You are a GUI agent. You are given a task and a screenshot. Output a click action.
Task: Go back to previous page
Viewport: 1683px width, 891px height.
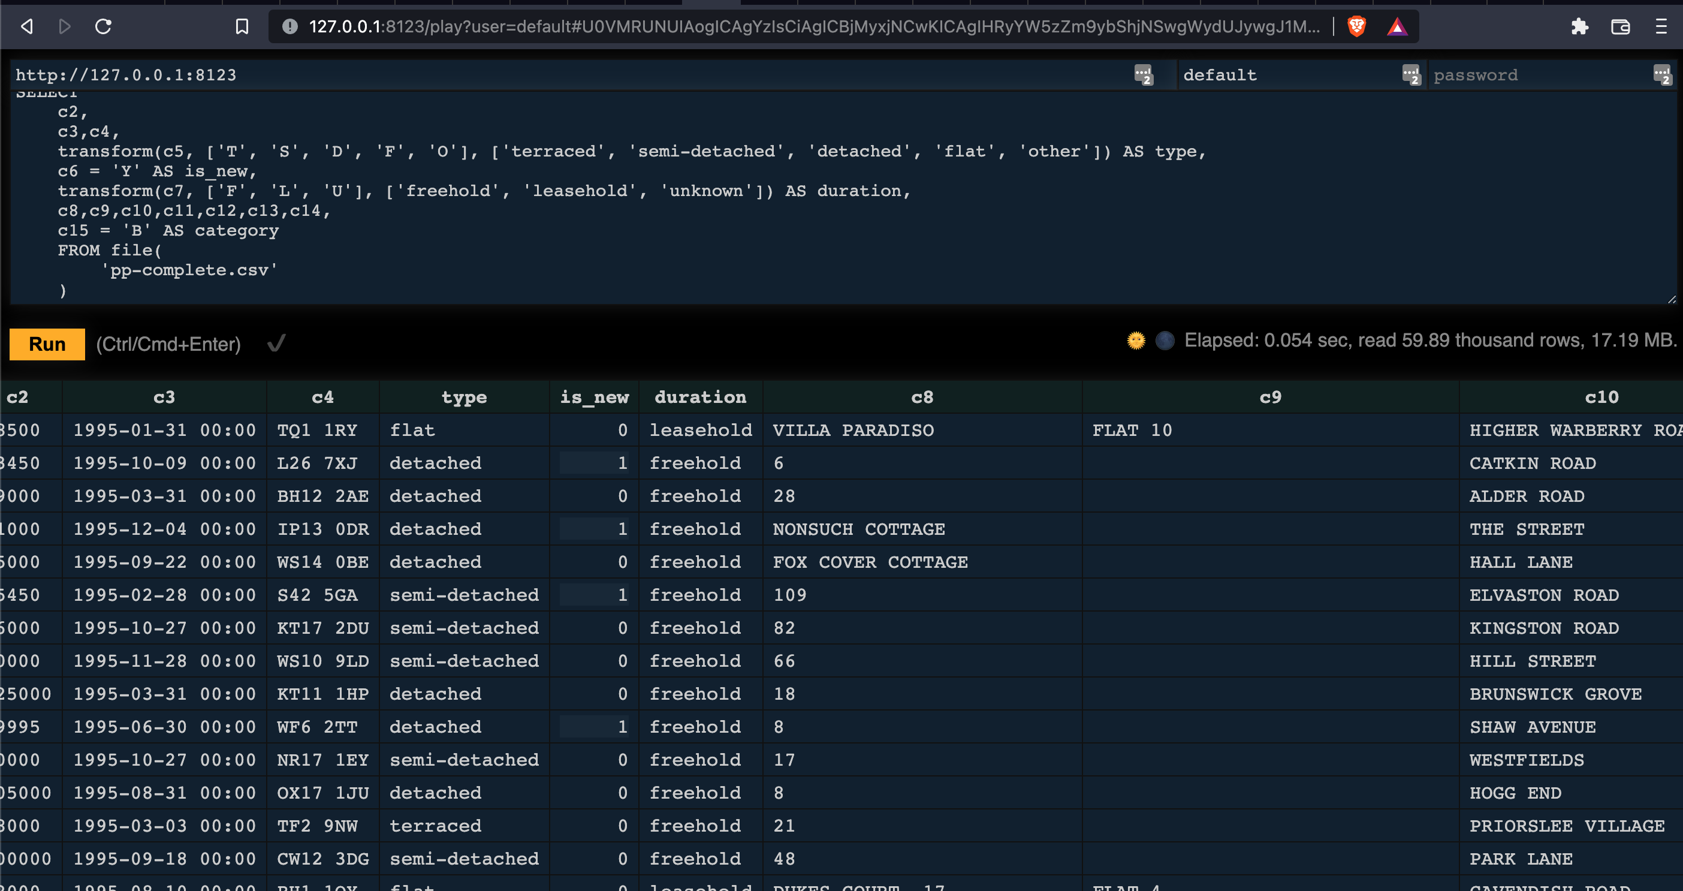pos(26,26)
